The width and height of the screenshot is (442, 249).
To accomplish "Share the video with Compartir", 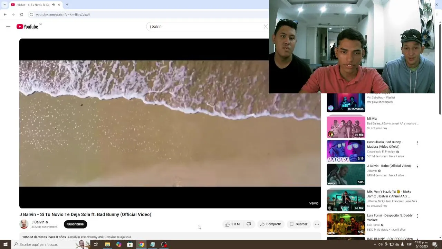I will 270,224.
